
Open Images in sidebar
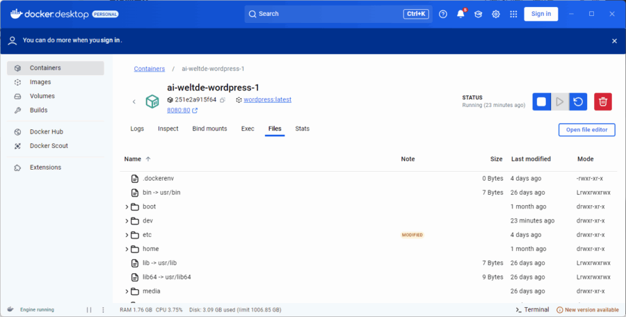56,82
